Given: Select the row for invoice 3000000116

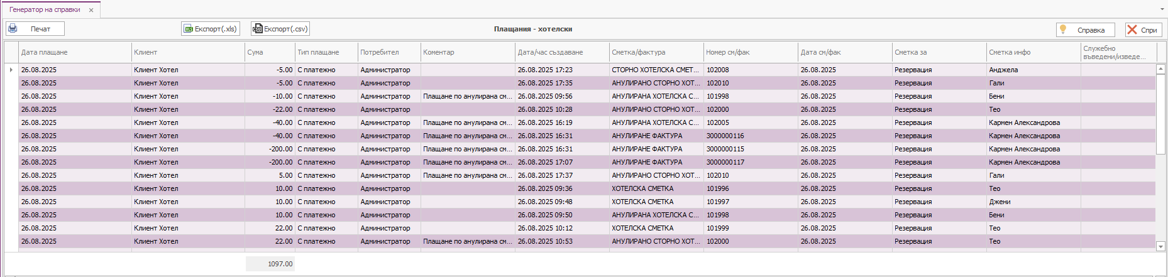Looking at the screenshot, I should click(725, 136).
